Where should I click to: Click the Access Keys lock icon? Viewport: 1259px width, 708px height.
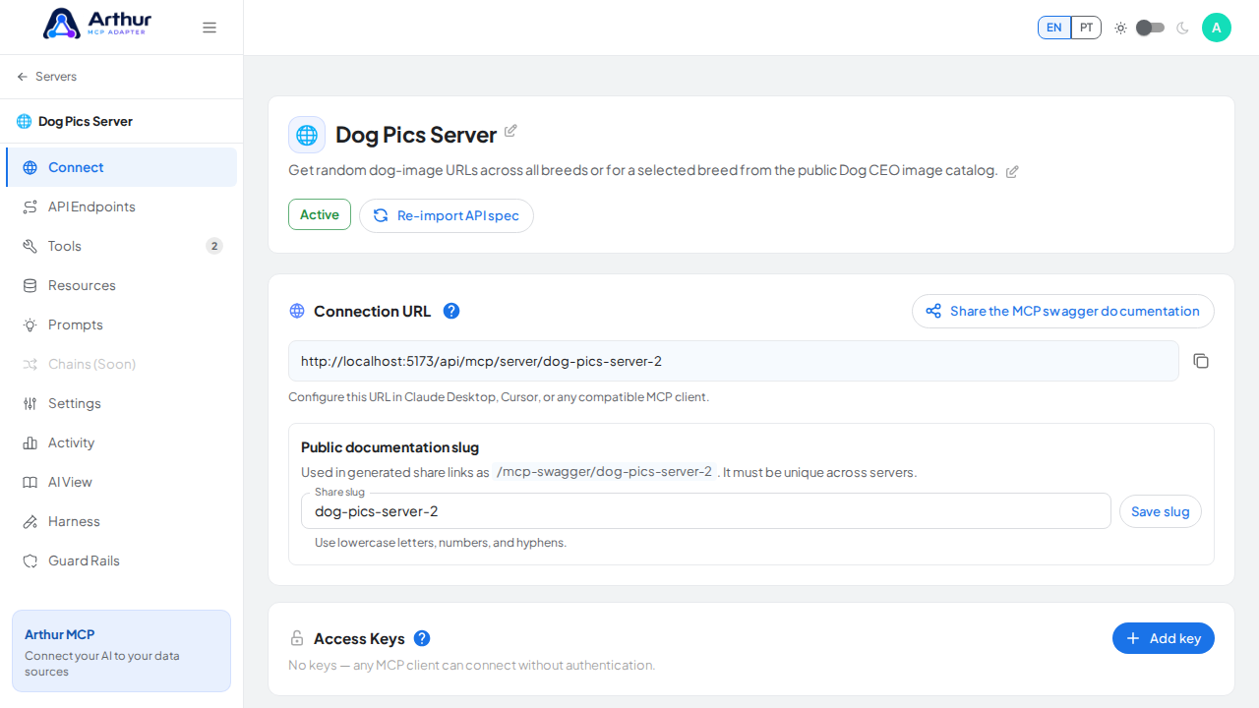pyautogui.click(x=297, y=638)
